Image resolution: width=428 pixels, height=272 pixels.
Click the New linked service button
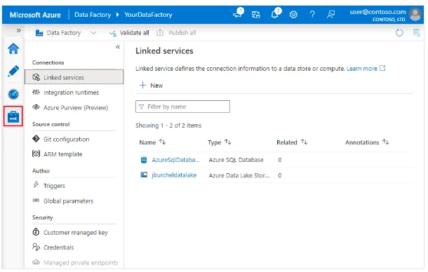coord(151,86)
